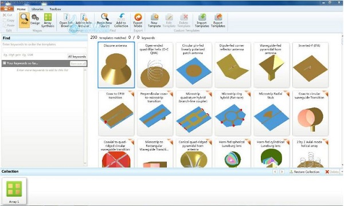Select Microstrip Radial Stub template
Viewport: 344px width, 206px height.
271,113
